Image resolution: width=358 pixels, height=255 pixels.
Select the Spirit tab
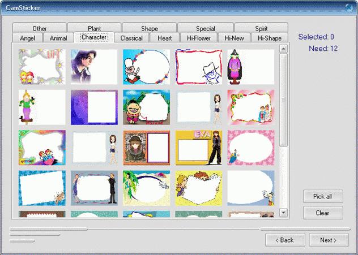point(261,28)
